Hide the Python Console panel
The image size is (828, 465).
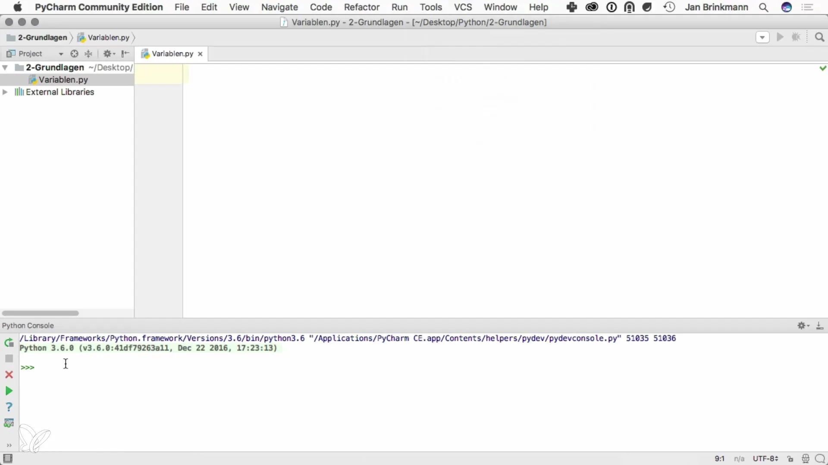pos(820,326)
